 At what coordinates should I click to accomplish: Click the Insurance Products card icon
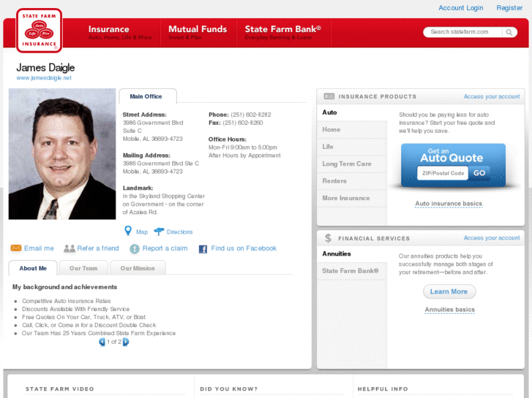tap(329, 96)
